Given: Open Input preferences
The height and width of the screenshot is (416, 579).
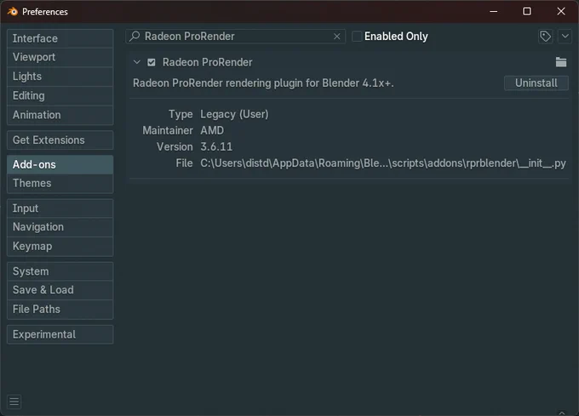Looking at the screenshot, I should tap(60, 208).
